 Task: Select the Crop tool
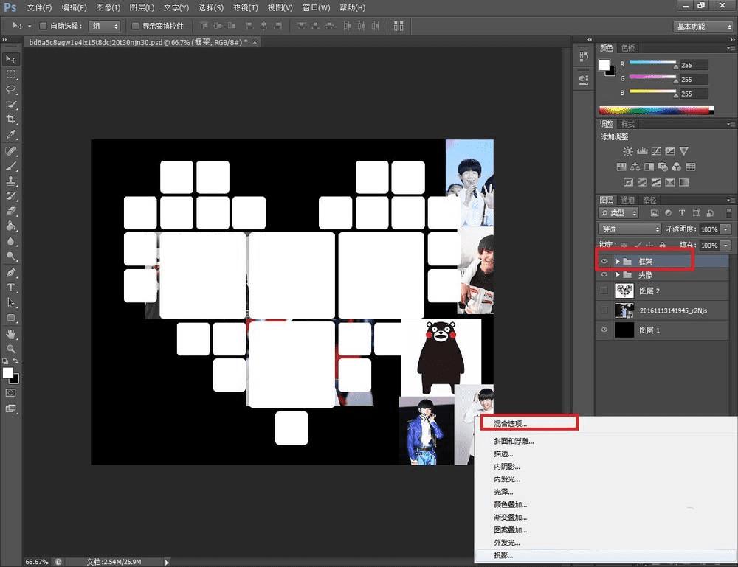click(11, 120)
